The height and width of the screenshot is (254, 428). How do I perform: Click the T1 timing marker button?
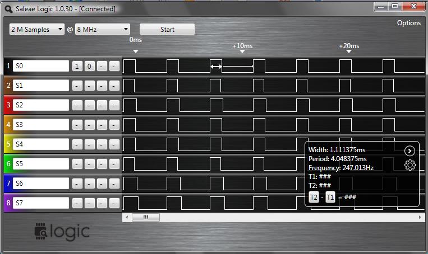pyautogui.click(x=331, y=197)
